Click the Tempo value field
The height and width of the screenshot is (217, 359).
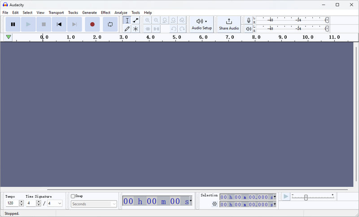click(x=12, y=203)
